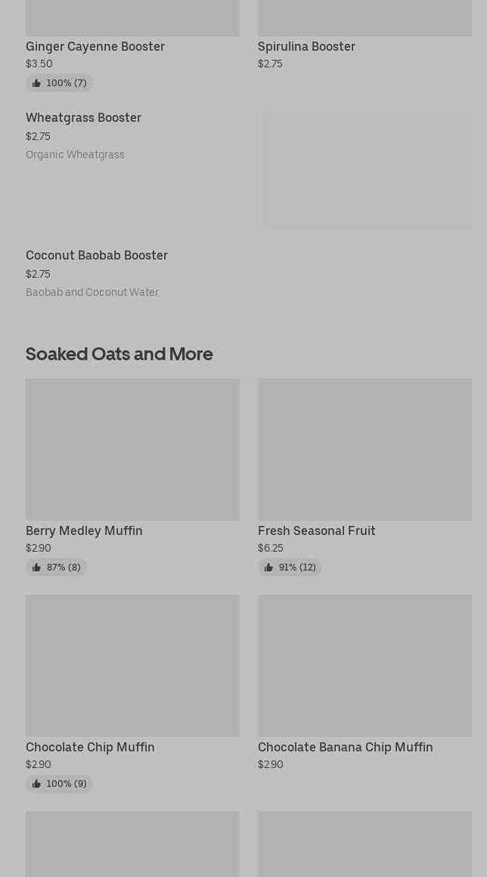Select the Wheatgrass Booster item

pyautogui.click(x=83, y=118)
